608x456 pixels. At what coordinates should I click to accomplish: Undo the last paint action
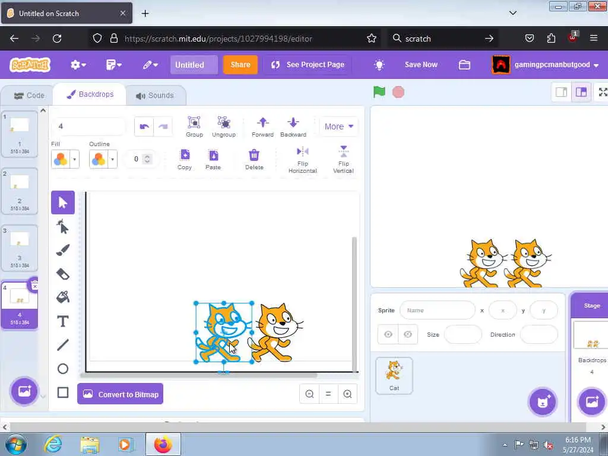(144, 126)
